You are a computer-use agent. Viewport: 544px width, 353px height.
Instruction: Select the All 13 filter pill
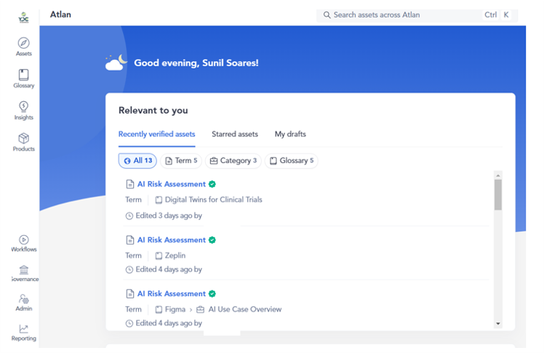point(137,161)
